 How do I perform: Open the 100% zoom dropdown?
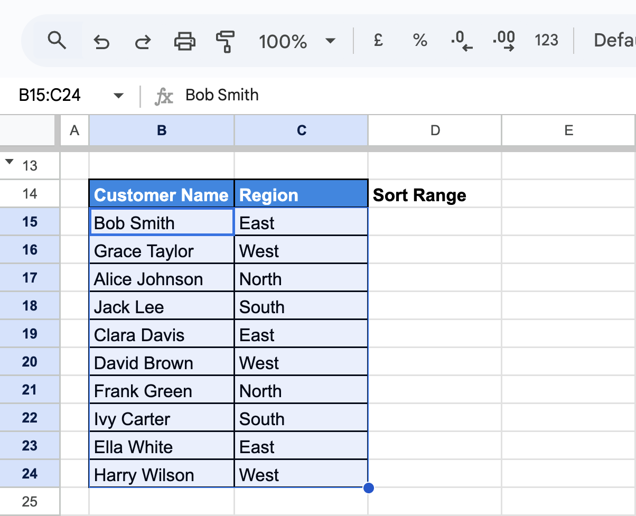[296, 41]
